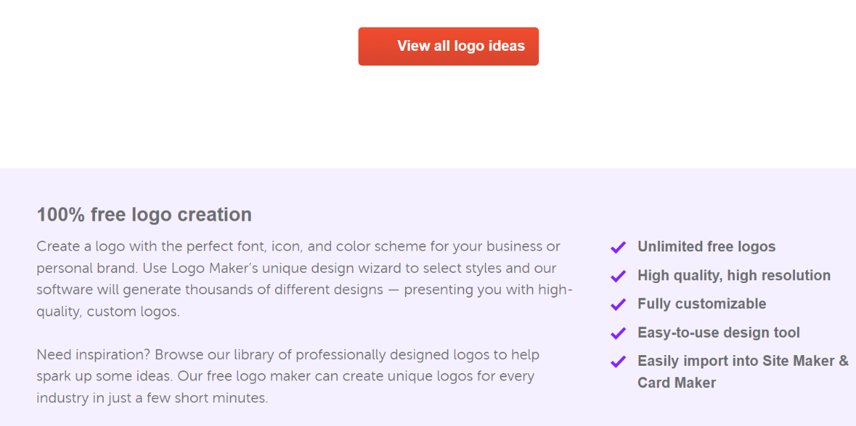Click the checkmark beside Unlimited free logos

tap(618, 247)
